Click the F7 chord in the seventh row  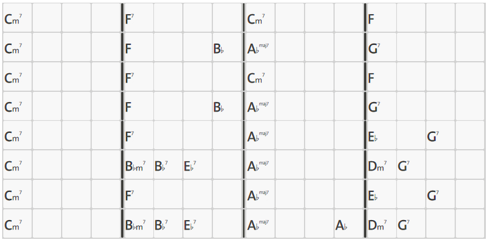coord(130,195)
